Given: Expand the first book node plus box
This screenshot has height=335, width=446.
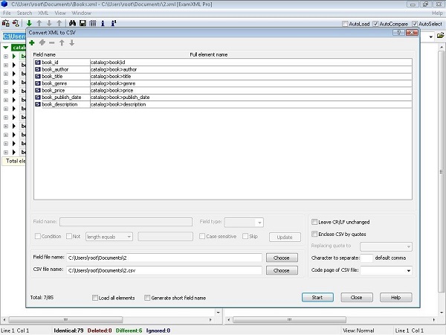Looking at the screenshot, I should [6, 56].
